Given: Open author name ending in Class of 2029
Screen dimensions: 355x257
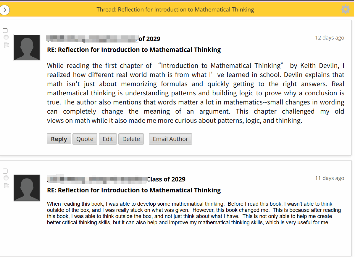Looking at the screenshot, I should (x=116, y=179).
